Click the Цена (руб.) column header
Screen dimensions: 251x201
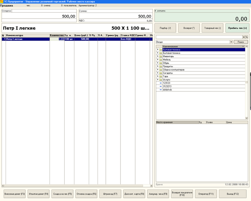coord(82,35)
